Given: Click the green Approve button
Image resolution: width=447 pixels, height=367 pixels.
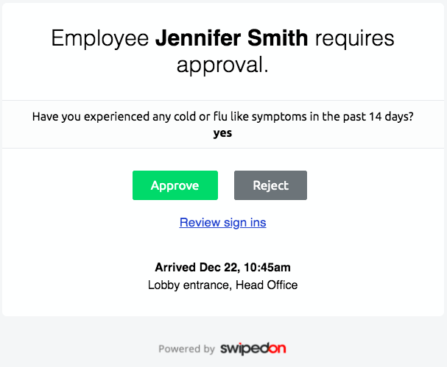Looking at the screenshot, I should click(175, 185).
